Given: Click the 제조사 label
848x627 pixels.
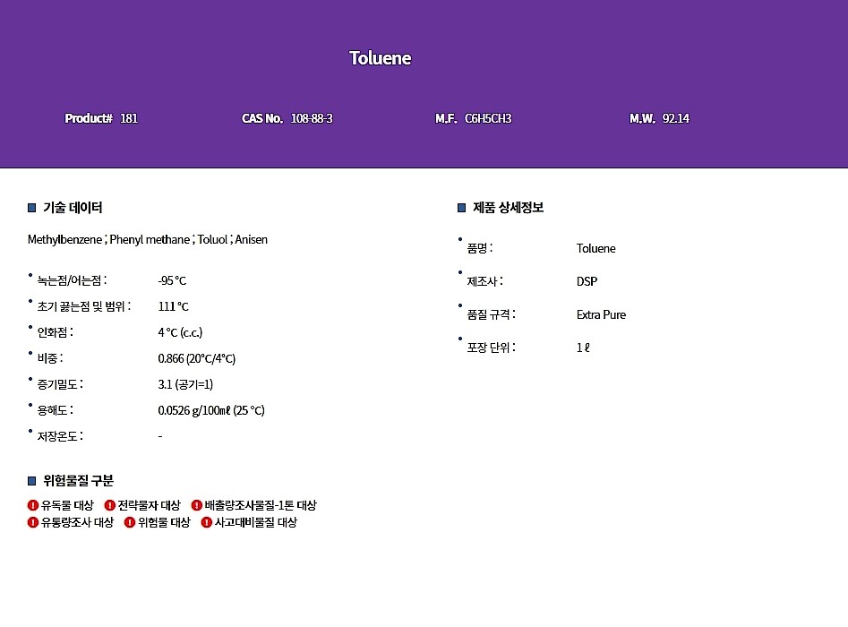Looking at the screenshot, I should coord(485,282).
